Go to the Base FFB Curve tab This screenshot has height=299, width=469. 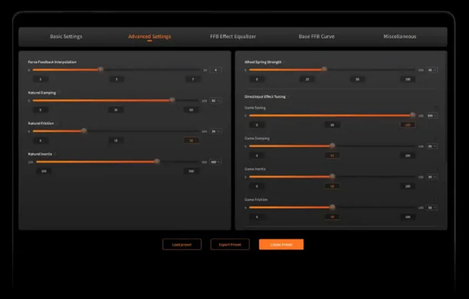317,37
